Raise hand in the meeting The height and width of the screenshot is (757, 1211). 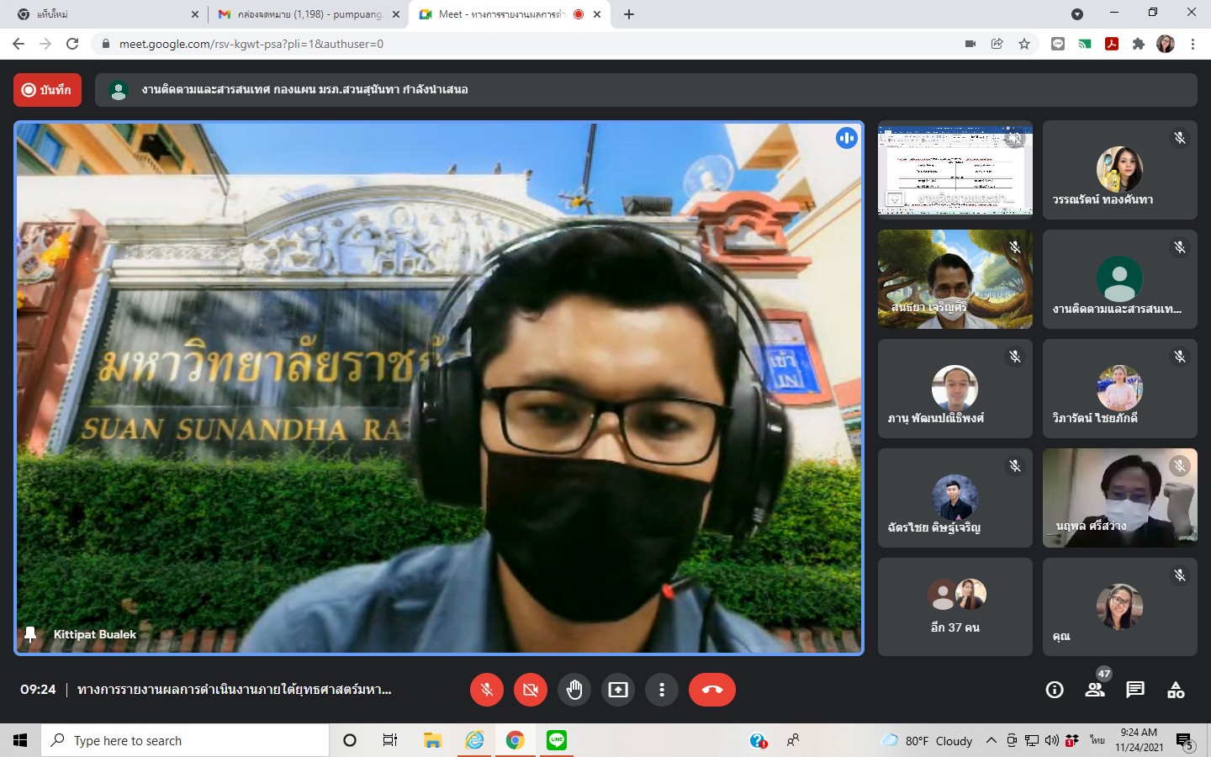click(x=574, y=690)
